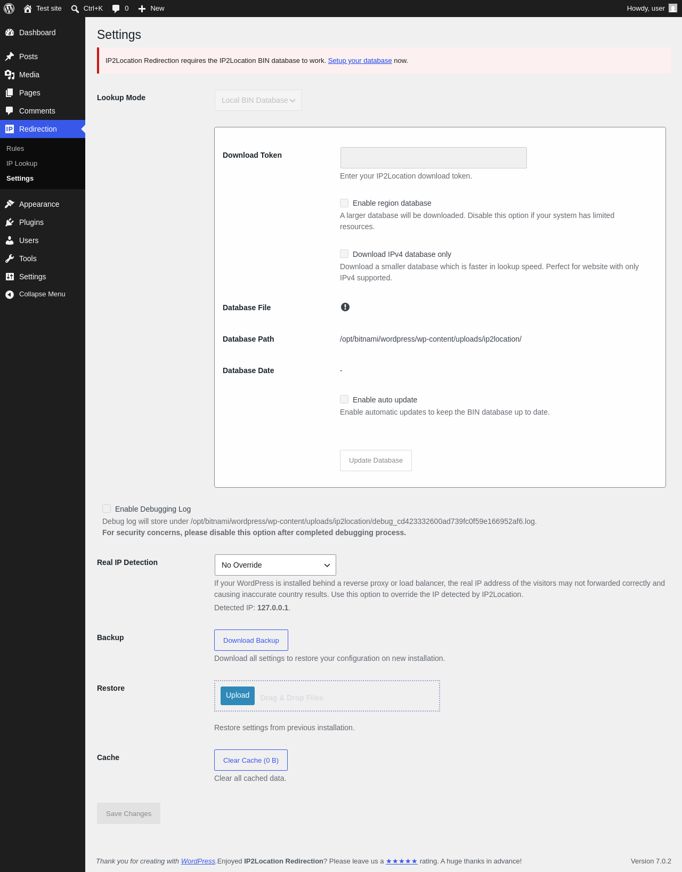
Task: Click Save Changes button
Action: pyautogui.click(x=128, y=813)
